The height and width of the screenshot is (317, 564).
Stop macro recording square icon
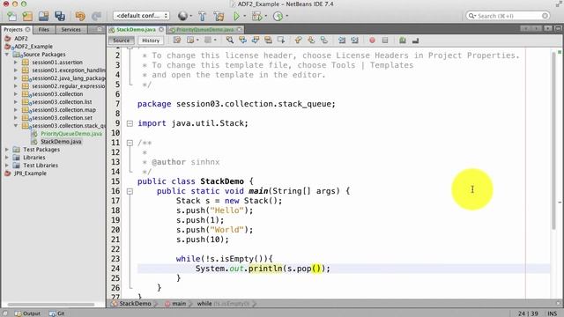point(385,41)
